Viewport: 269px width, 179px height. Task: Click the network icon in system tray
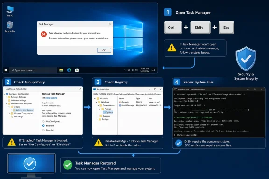coord(129,70)
